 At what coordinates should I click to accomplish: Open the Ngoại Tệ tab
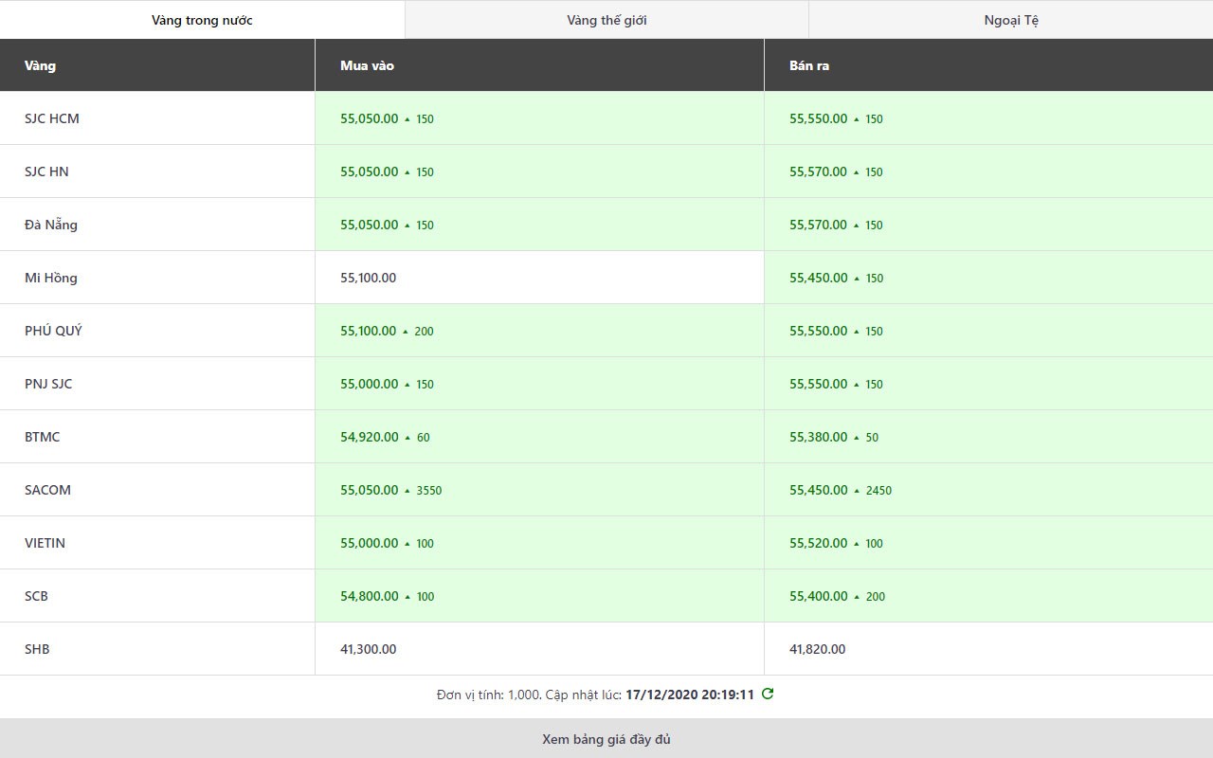point(1011,20)
